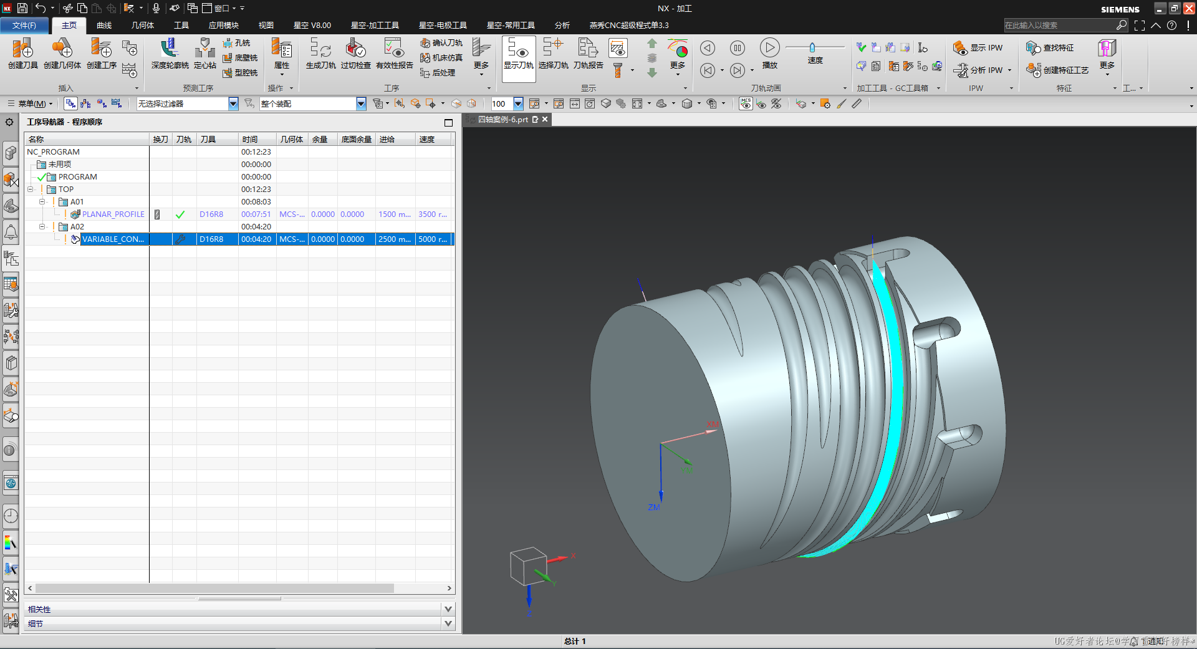Select the VARIABLE_CON... operation row
Viewport: 1197px width, 649px height.
click(x=239, y=239)
